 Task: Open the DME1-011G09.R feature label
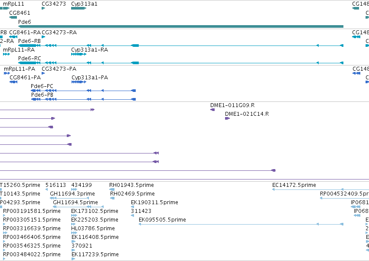click(232, 105)
